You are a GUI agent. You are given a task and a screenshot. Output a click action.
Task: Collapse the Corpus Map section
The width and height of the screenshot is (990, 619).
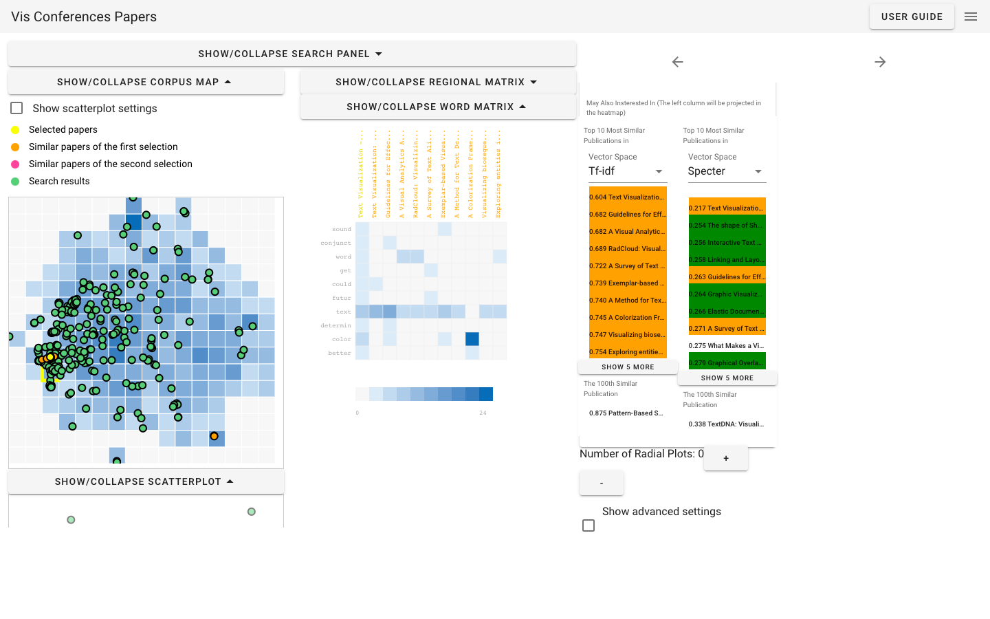pyautogui.click(x=146, y=82)
